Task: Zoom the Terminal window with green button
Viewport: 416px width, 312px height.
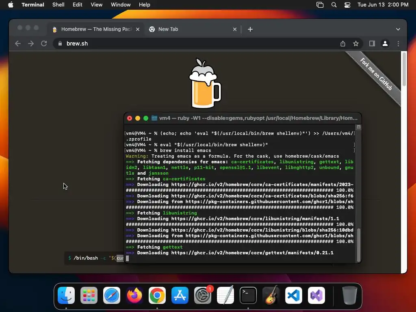Action: [146, 118]
